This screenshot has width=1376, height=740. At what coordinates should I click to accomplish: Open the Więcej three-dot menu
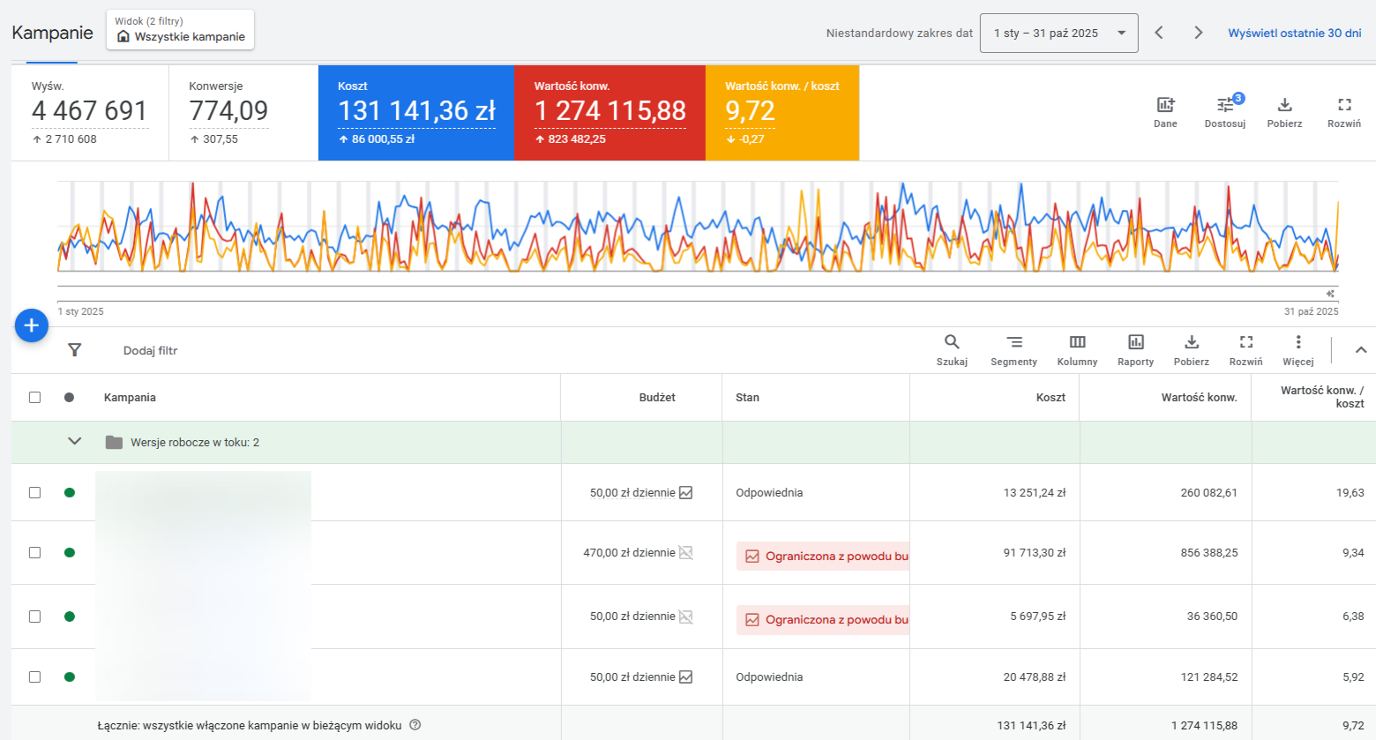pyautogui.click(x=1297, y=349)
